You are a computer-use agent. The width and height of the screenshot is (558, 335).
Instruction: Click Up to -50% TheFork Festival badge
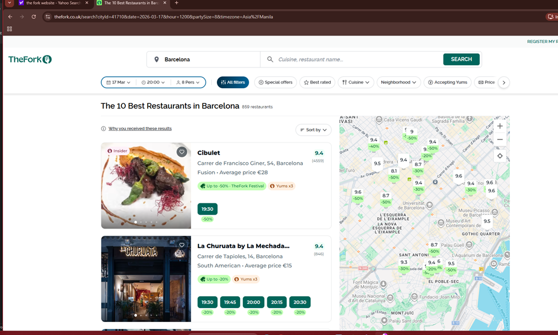point(232,186)
